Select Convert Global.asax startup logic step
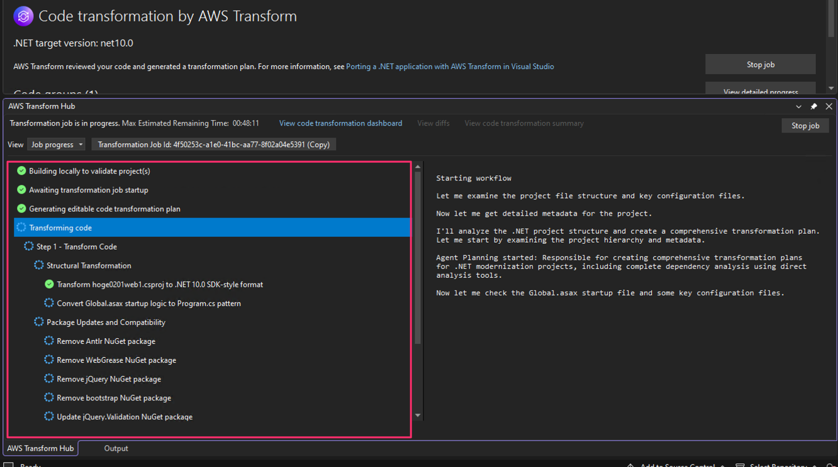838x467 pixels. point(148,303)
